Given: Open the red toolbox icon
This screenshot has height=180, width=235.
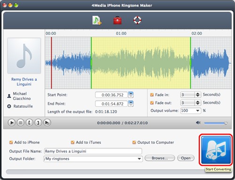Looking at the screenshot, I should tap(117, 20).
